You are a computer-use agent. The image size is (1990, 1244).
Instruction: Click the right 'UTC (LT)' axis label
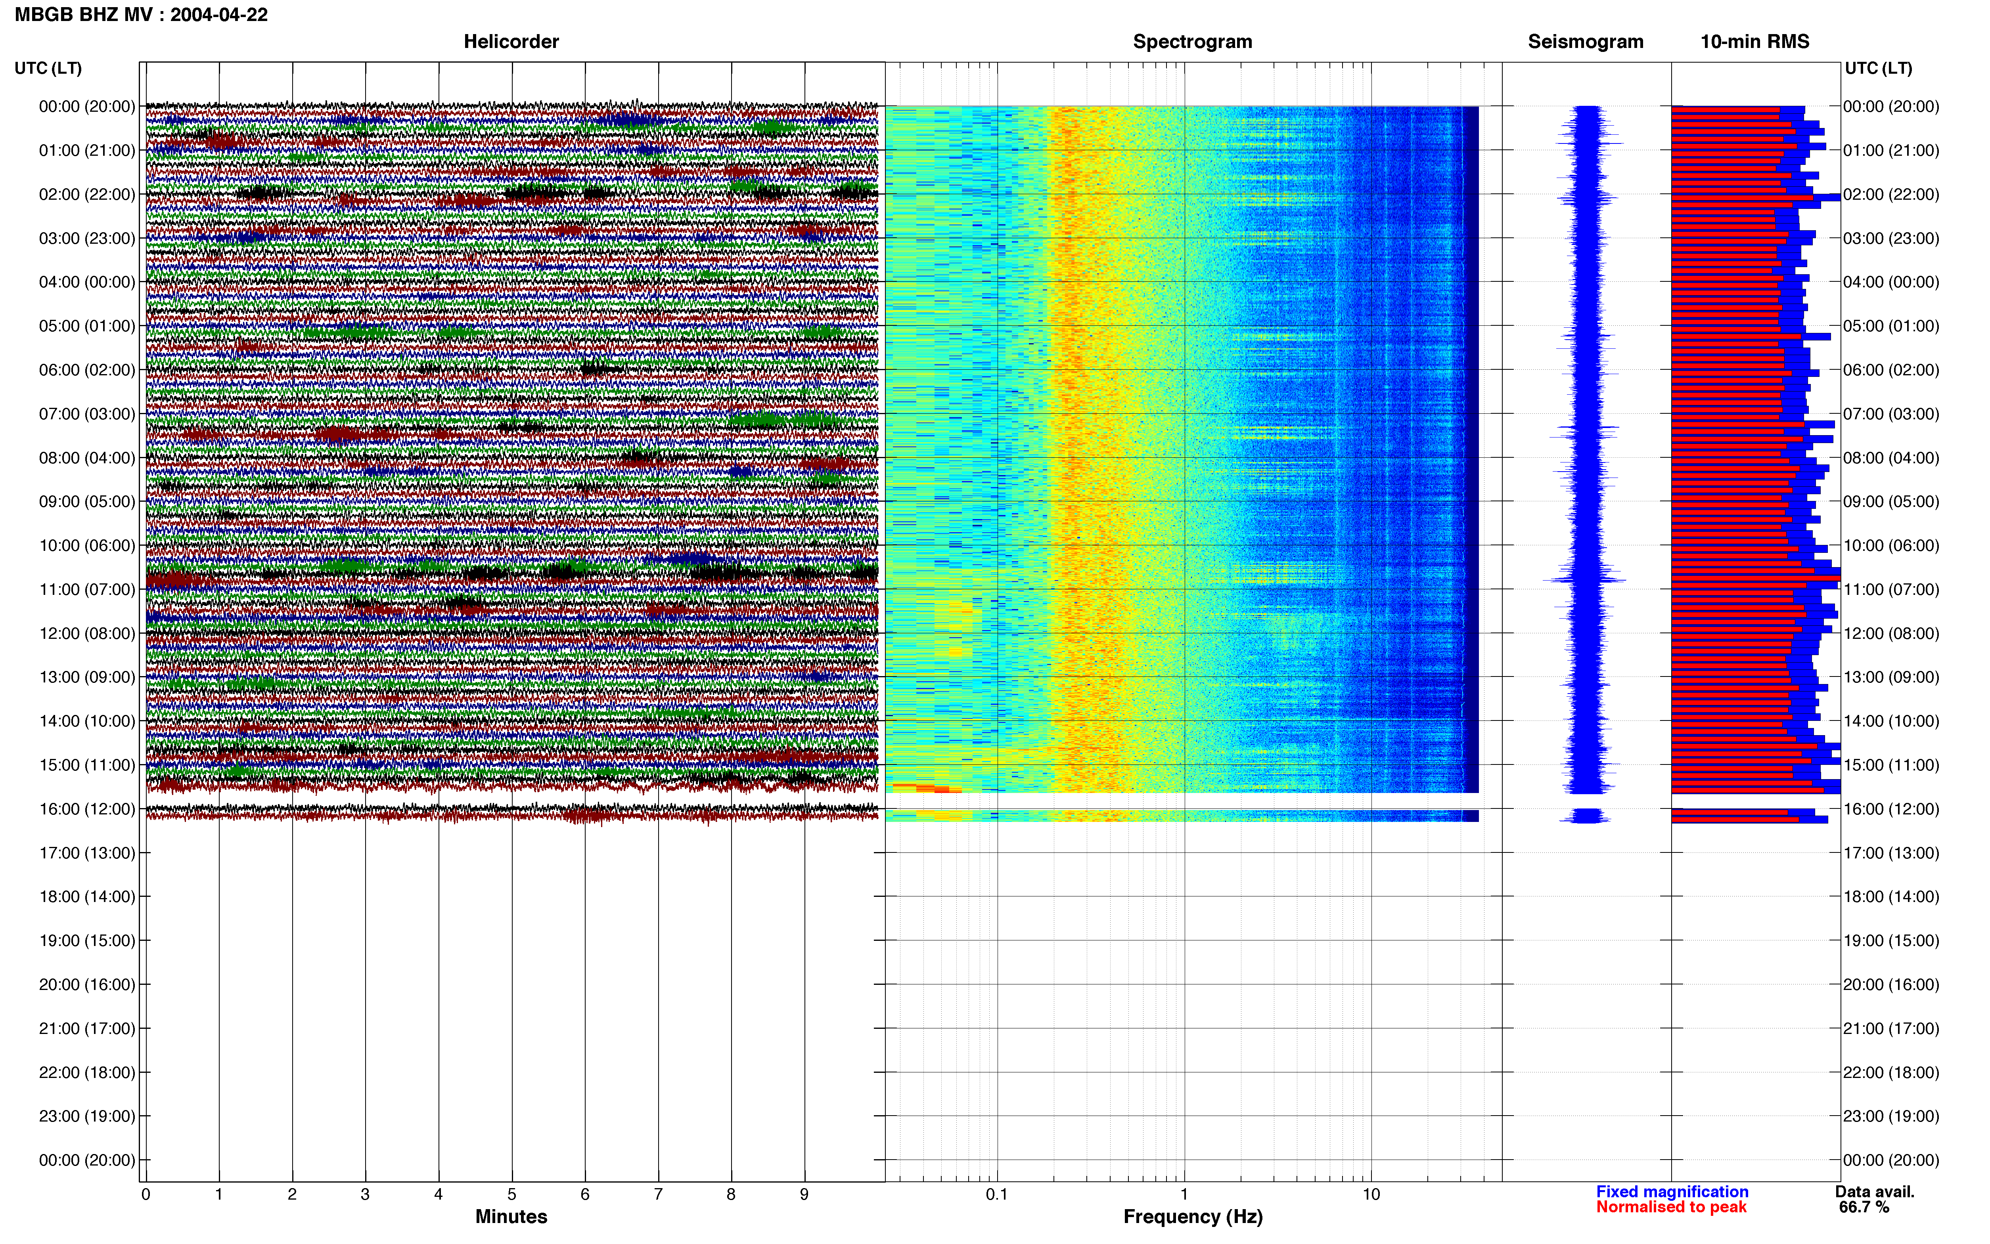coord(1878,68)
